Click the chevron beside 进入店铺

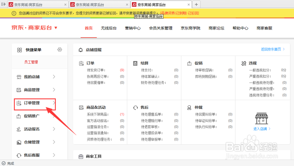pos(270,129)
